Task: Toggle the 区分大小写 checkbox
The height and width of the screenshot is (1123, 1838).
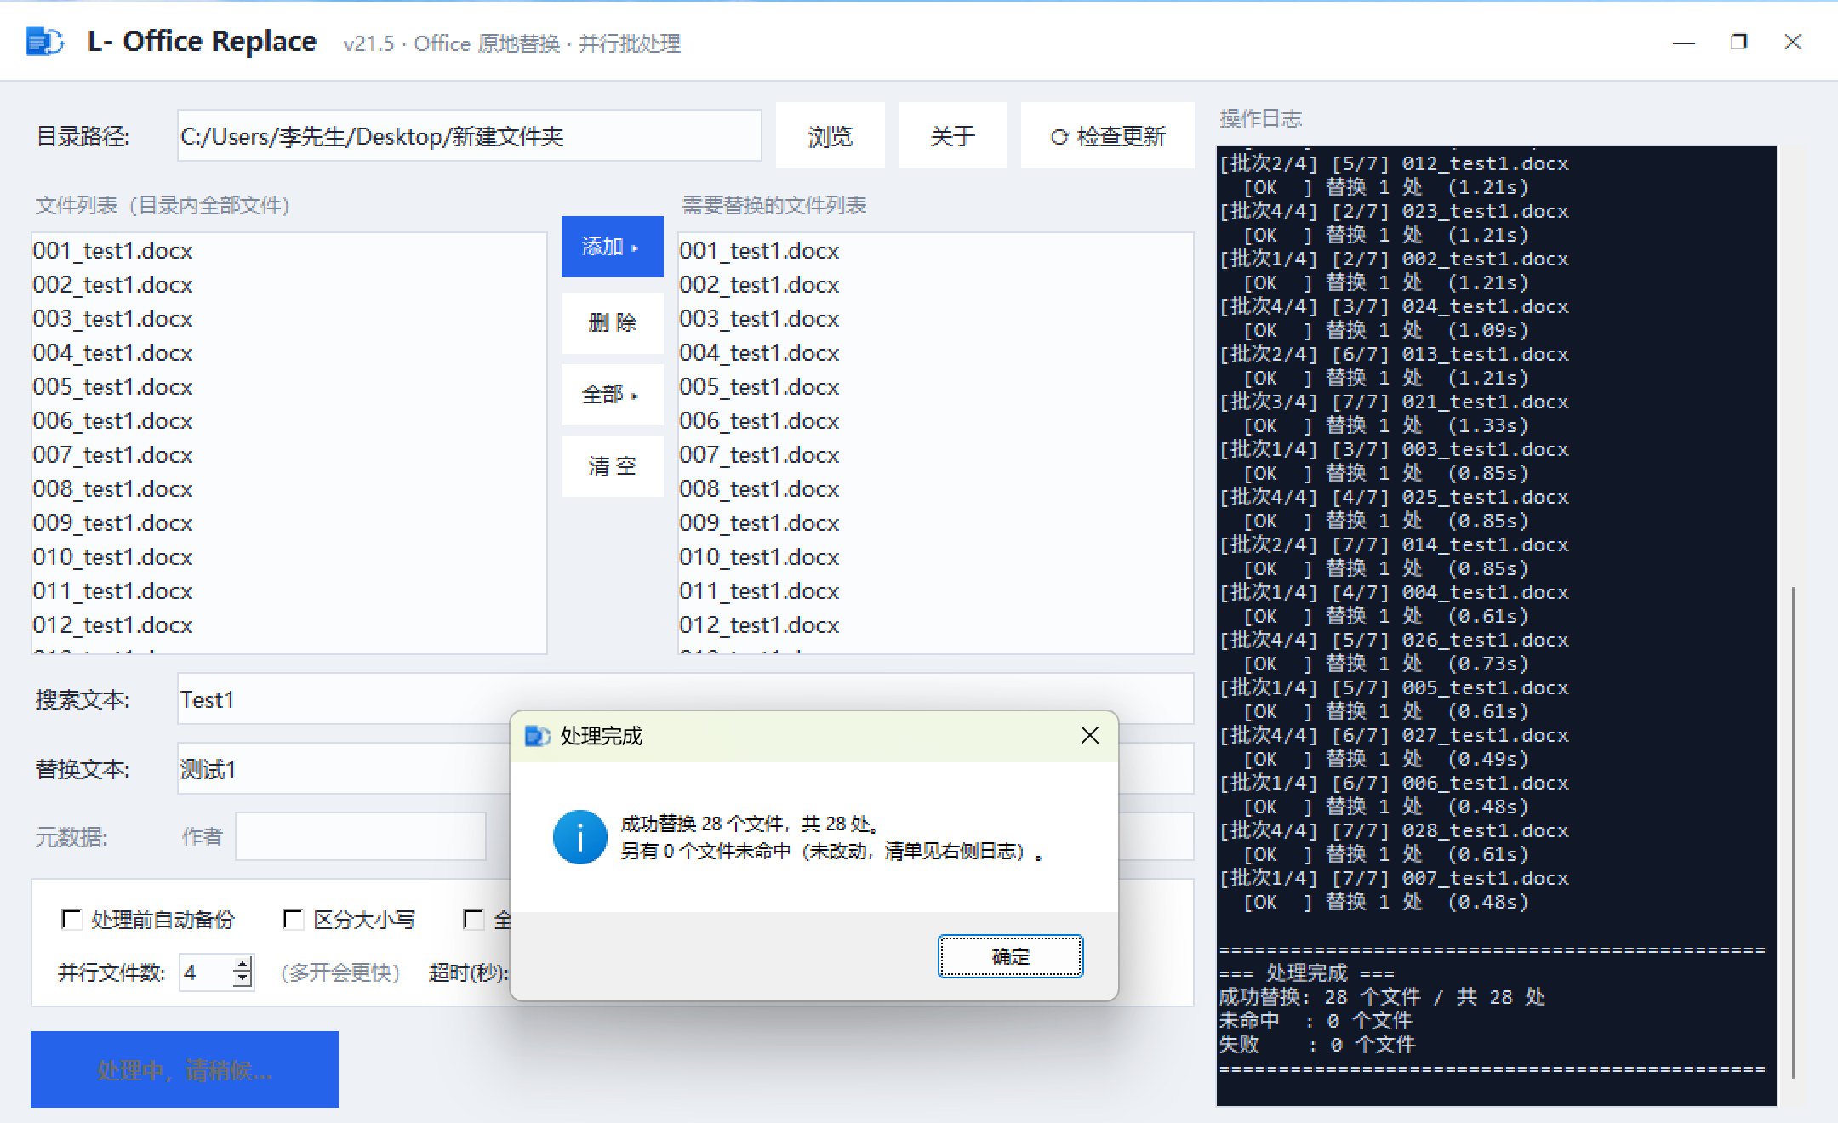Action: (293, 920)
